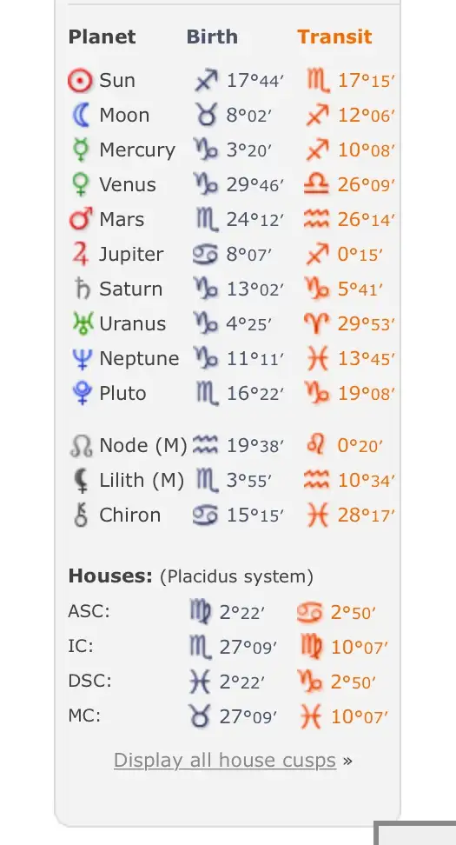Select the red Mars symbol icon
Viewport: 456px width, 845px height.
tap(81, 219)
